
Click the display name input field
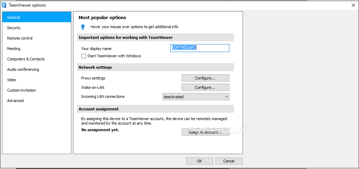pos(200,48)
